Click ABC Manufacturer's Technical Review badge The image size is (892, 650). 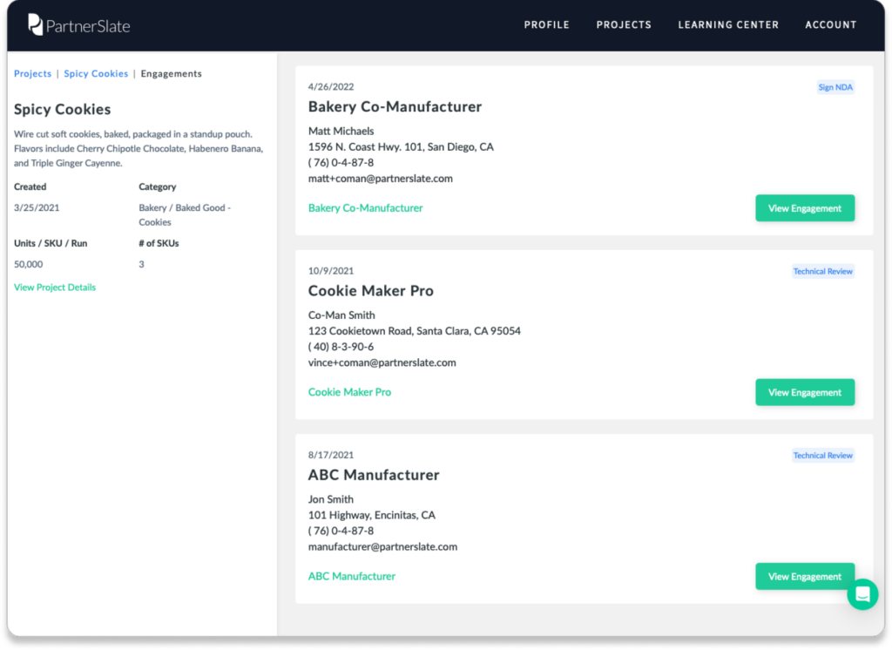(x=822, y=455)
